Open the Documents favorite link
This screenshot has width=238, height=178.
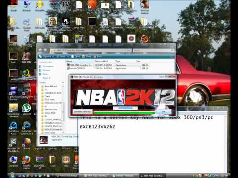tap(46, 66)
